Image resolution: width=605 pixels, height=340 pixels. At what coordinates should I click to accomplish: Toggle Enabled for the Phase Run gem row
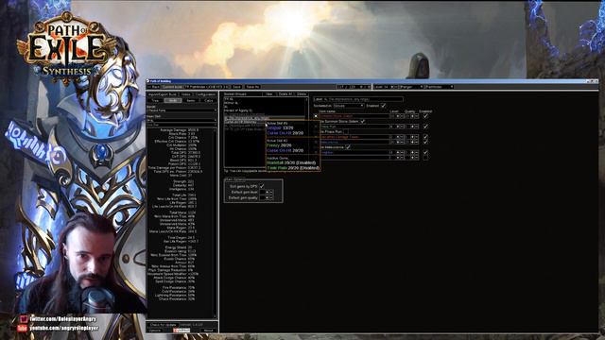click(x=425, y=127)
